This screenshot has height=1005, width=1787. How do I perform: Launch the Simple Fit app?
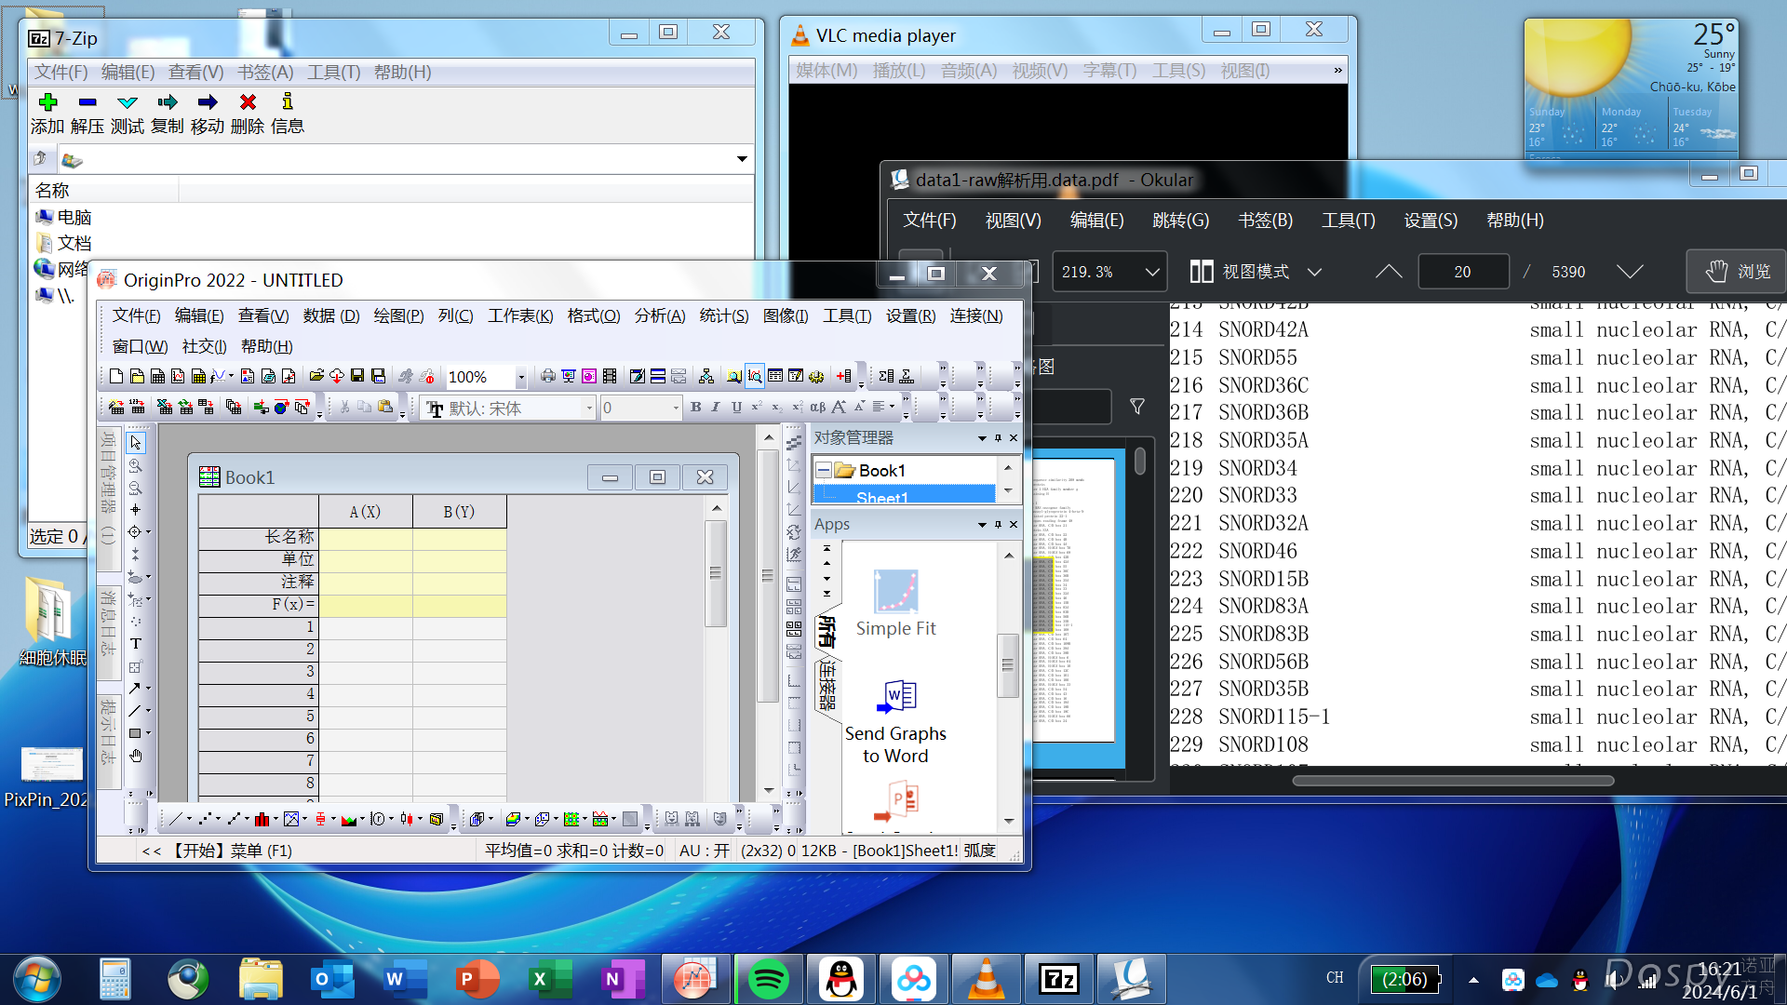(895, 603)
